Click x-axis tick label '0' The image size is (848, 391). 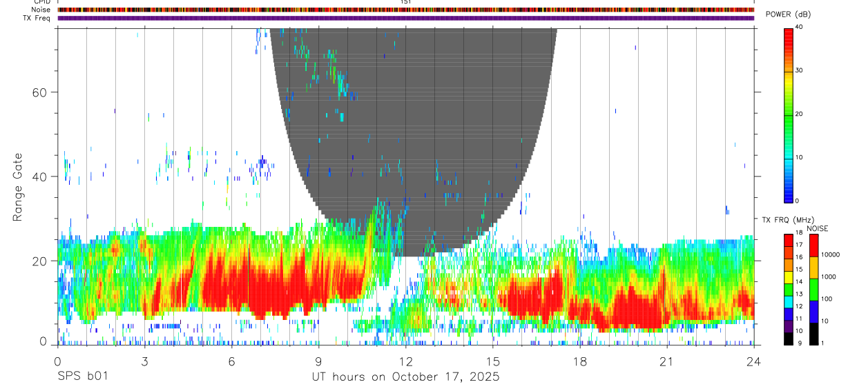(x=57, y=361)
